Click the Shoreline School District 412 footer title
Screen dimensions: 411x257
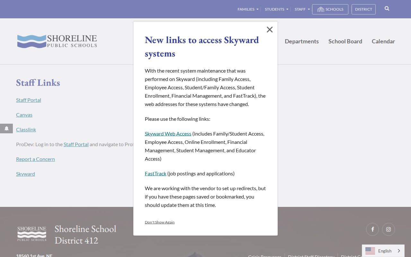pos(85,234)
